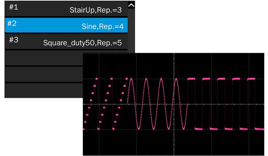Click the last sine wave trough
This screenshot has width=268, height=156.
click(184, 128)
